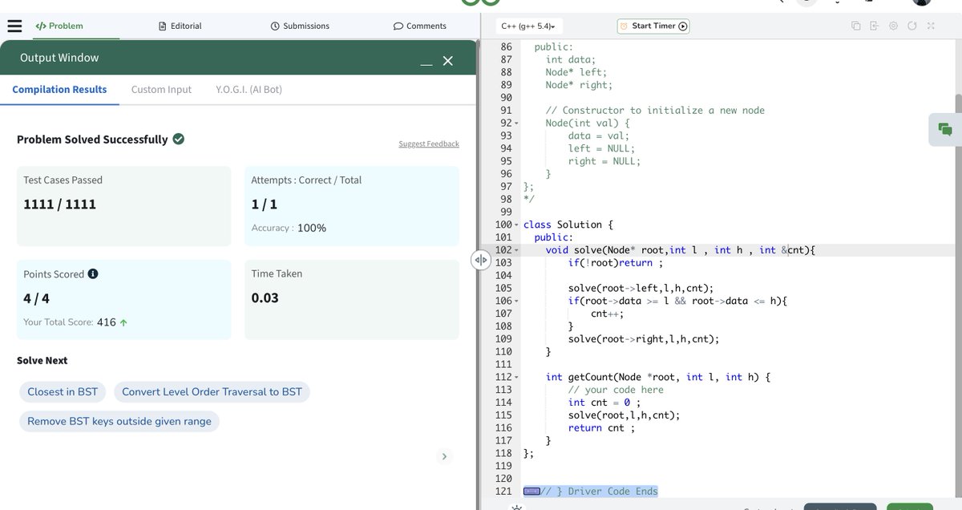Open Remove BST keys outside given range
This screenshot has width=962, height=510.
[119, 421]
